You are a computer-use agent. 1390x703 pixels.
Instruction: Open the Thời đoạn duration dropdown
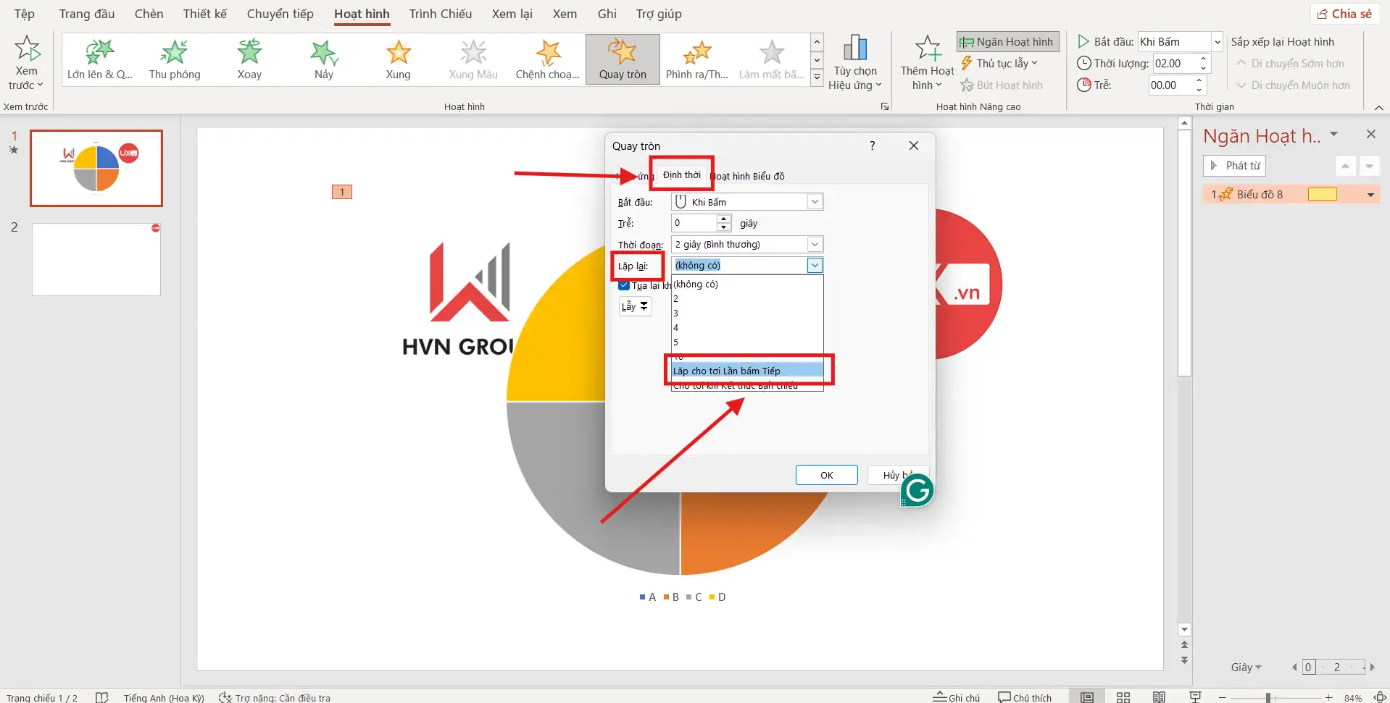[x=815, y=245]
